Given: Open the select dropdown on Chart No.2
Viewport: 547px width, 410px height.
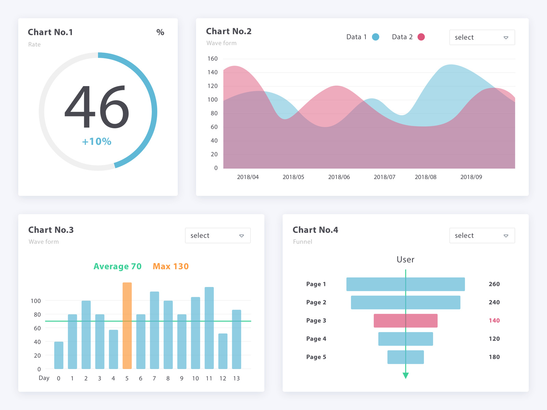Looking at the screenshot, I should 482,37.
